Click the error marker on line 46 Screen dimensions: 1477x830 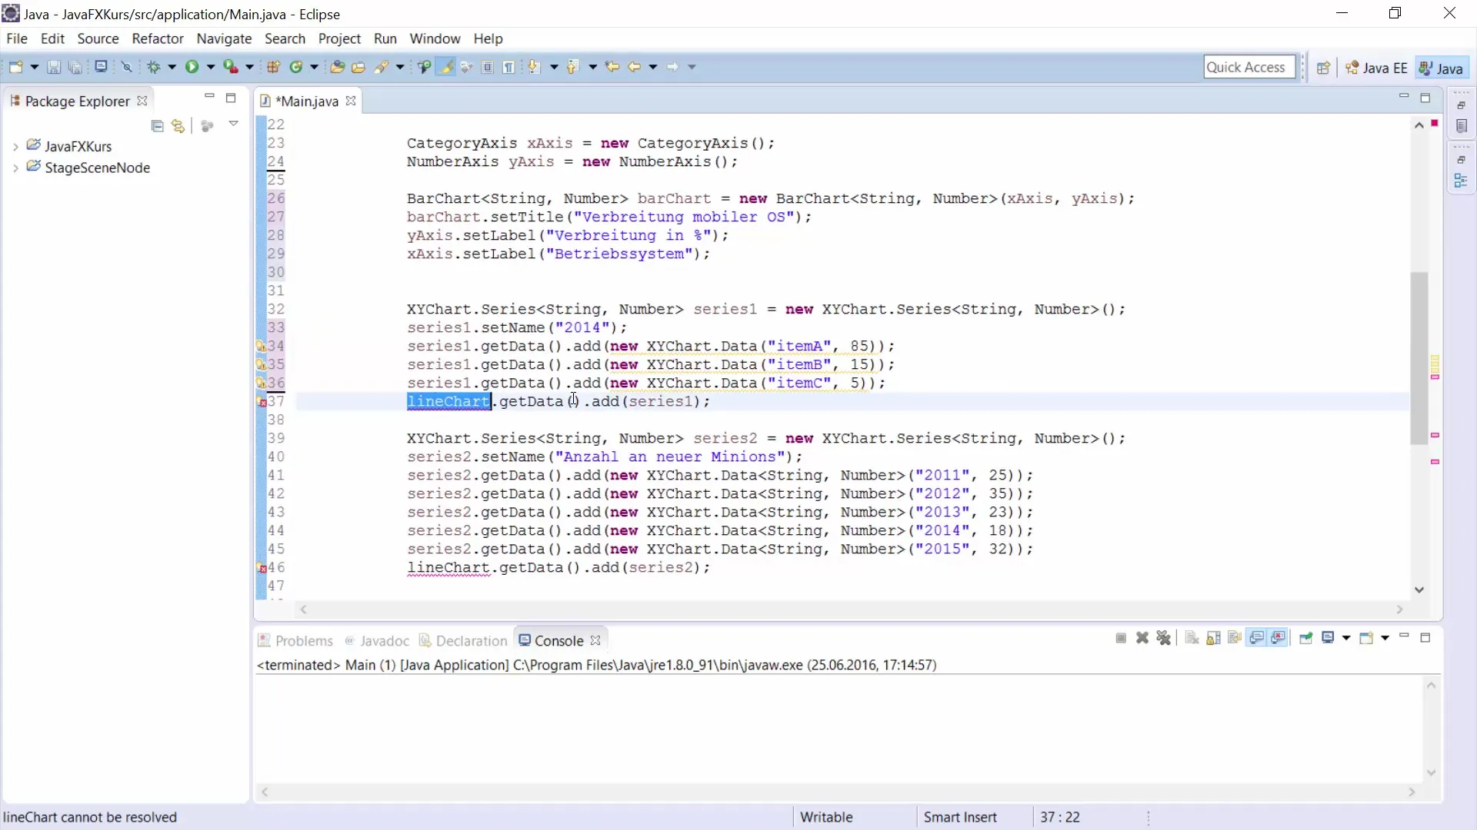tap(262, 568)
